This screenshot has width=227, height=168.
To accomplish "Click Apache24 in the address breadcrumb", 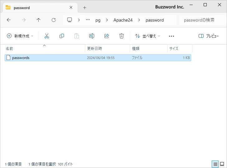I will 123,20.
